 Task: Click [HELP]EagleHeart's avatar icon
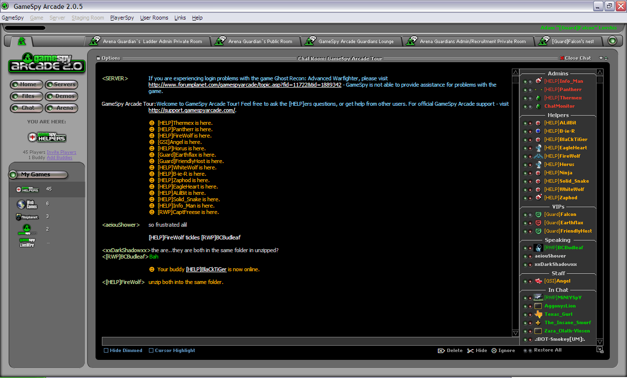tap(538, 148)
